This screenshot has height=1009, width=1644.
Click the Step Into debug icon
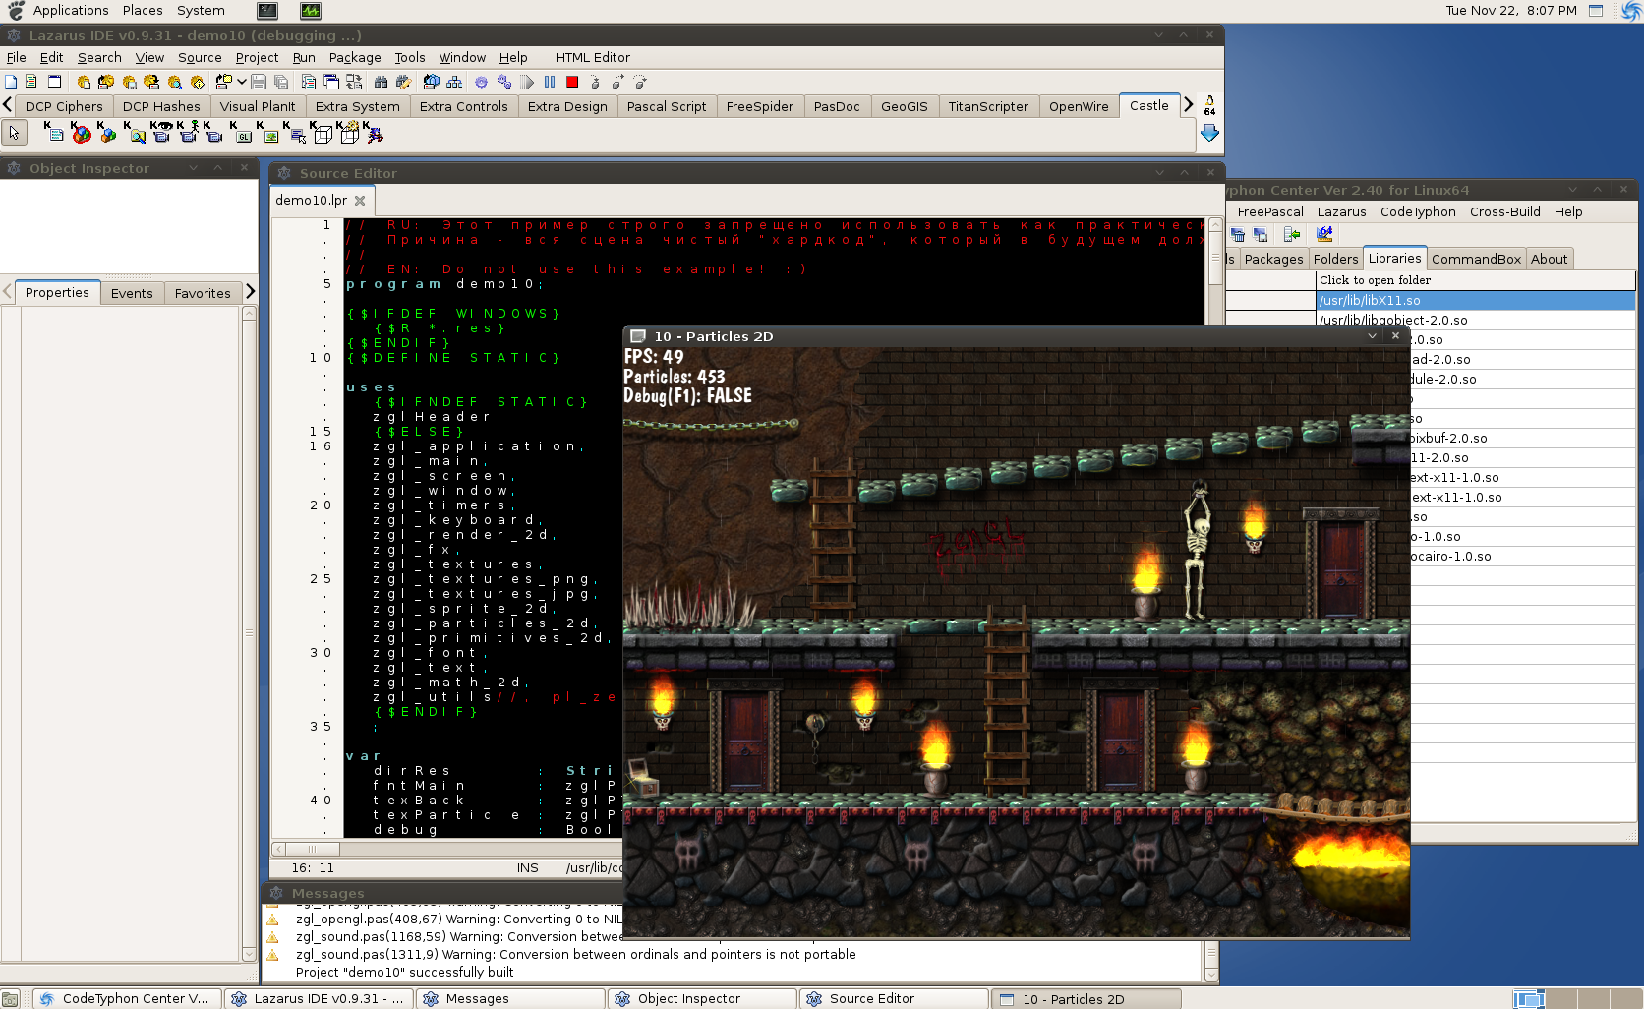click(595, 82)
